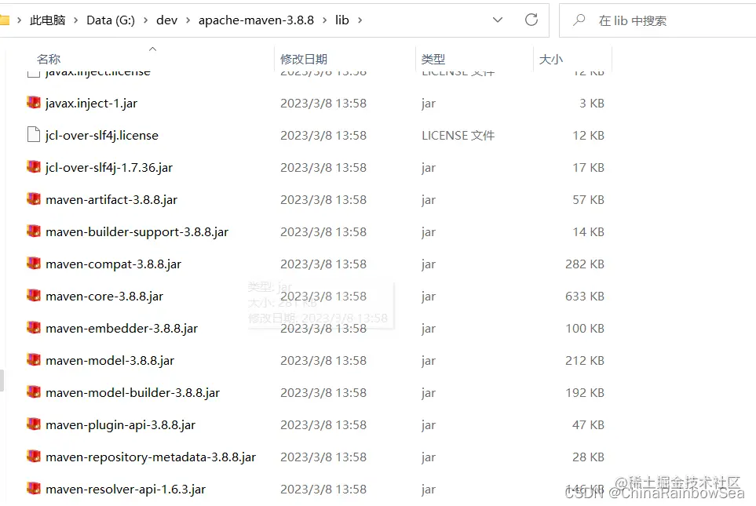Click the maven-artifact-3.8.8.jar file icon
The height and width of the screenshot is (506, 756).
tap(33, 199)
